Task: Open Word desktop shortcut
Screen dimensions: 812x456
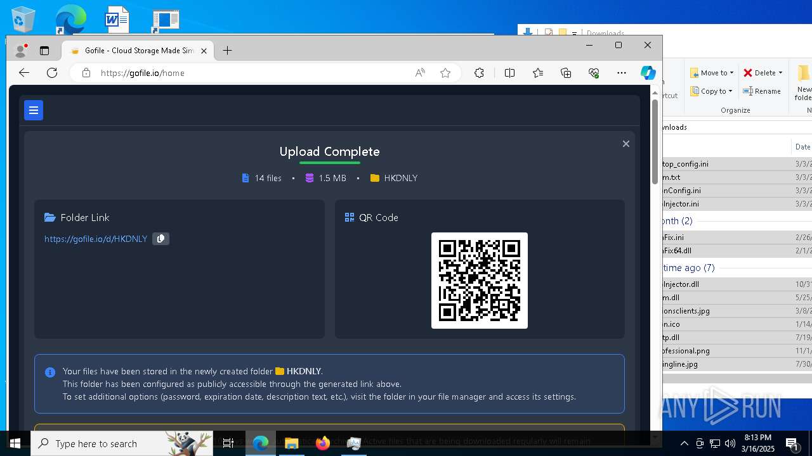Action: (x=117, y=19)
